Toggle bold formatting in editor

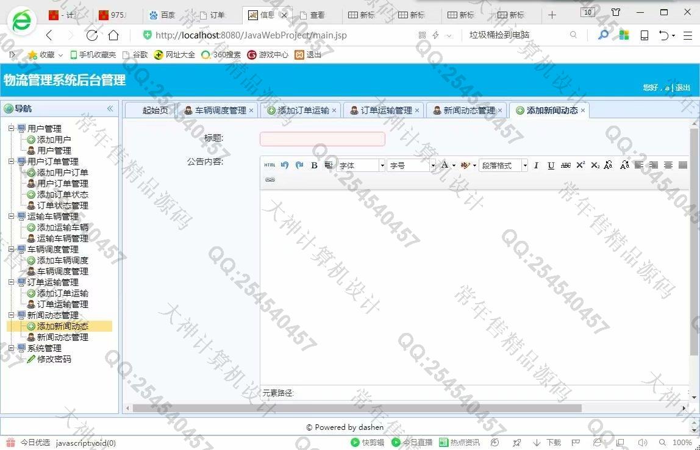pyautogui.click(x=314, y=165)
